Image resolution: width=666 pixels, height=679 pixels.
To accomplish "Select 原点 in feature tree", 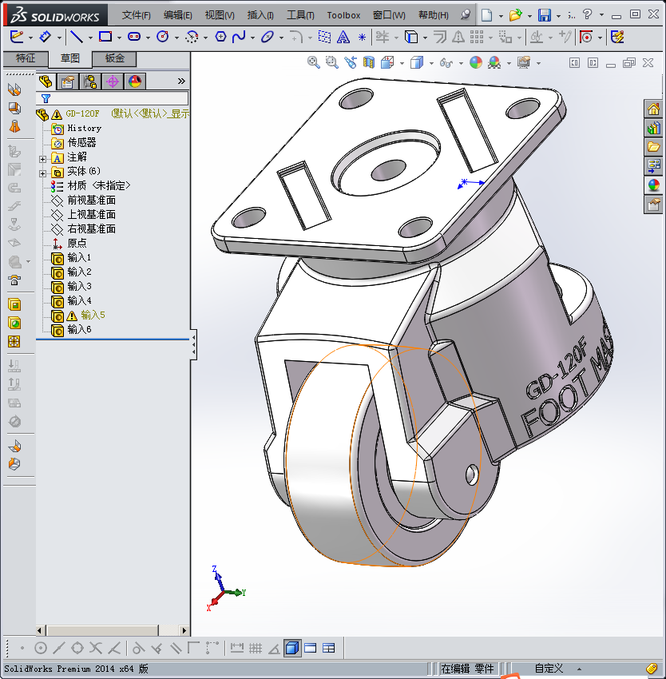I will pos(77,243).
